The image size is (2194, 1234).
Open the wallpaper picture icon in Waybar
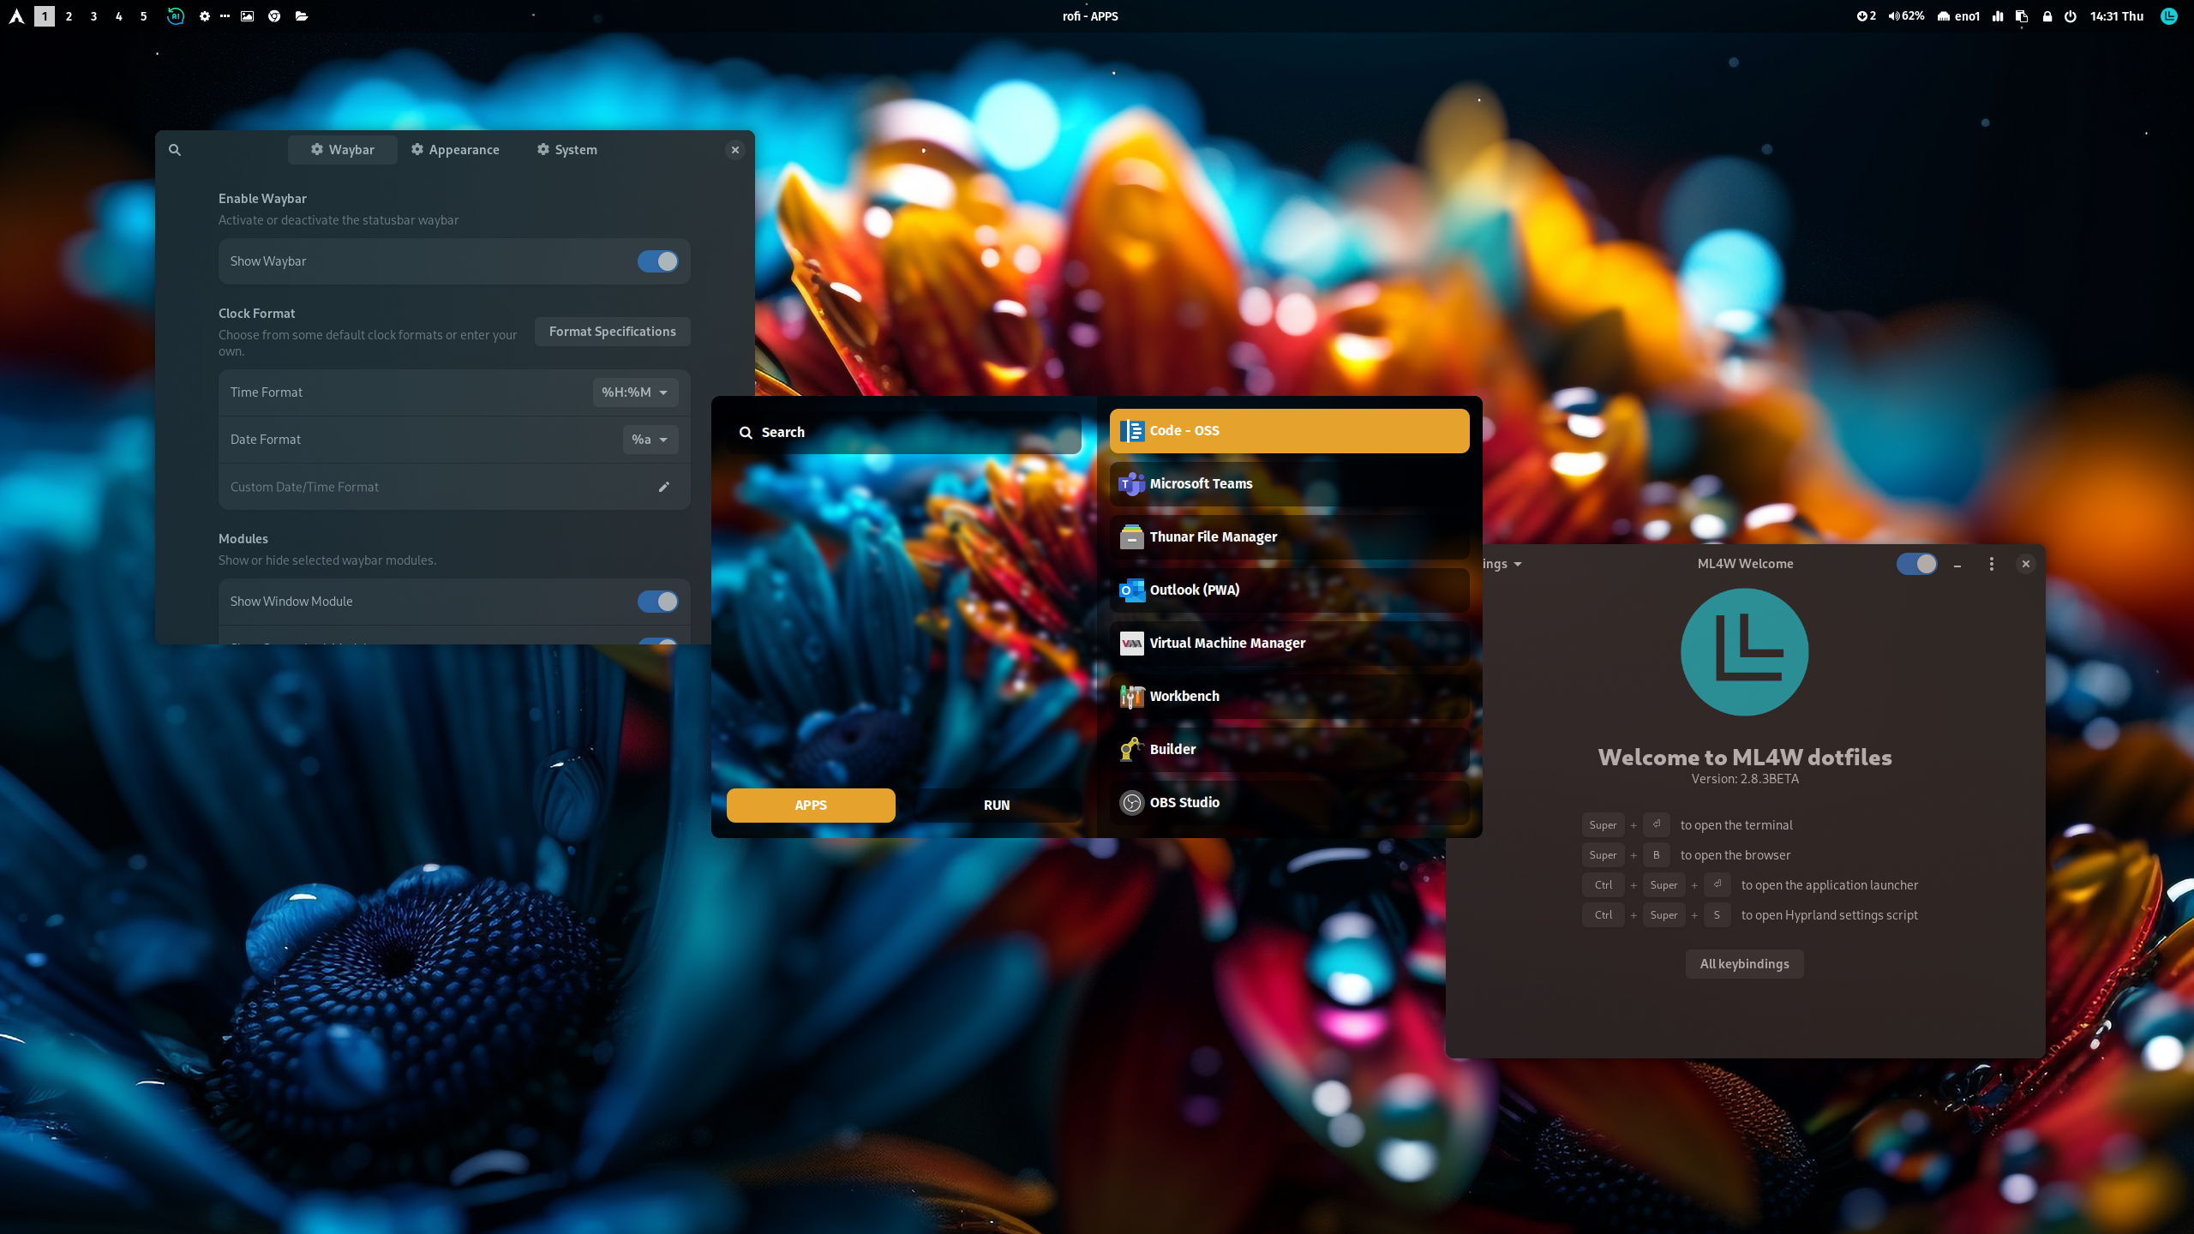pos(247,16)
